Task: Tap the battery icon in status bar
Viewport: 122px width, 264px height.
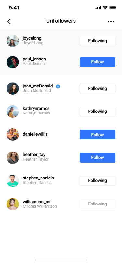Action: click(x=113, y=7)
